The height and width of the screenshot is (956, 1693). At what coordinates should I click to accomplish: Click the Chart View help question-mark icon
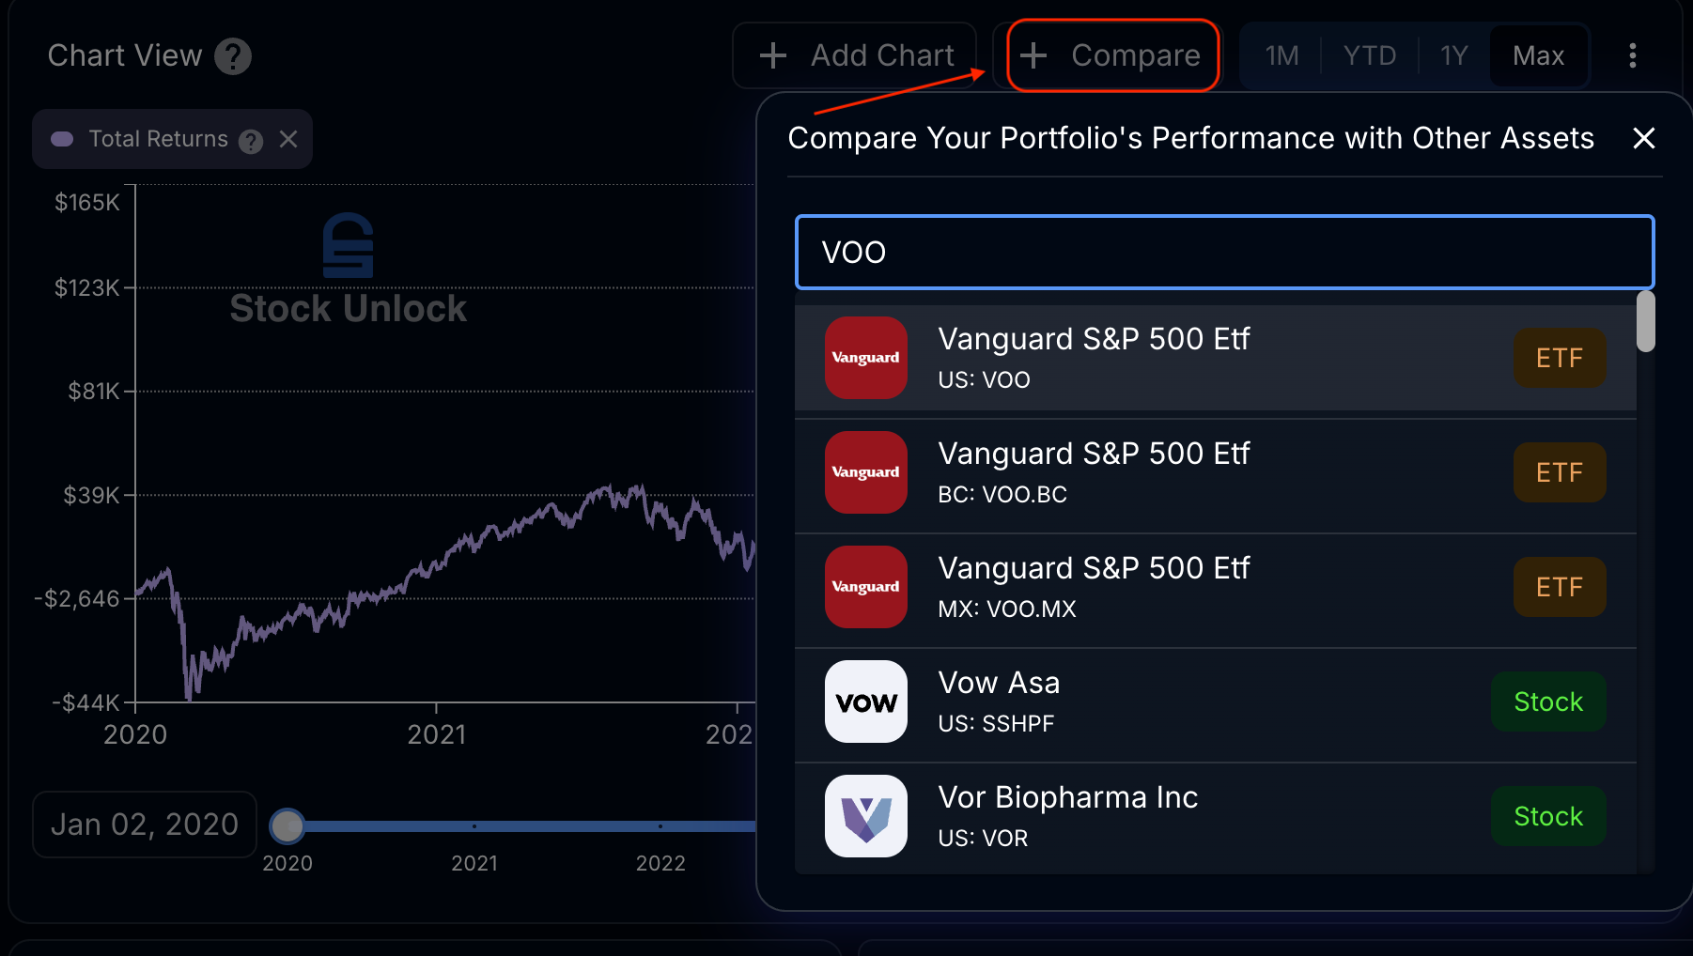pyautogui.click(x=232, y=56)
